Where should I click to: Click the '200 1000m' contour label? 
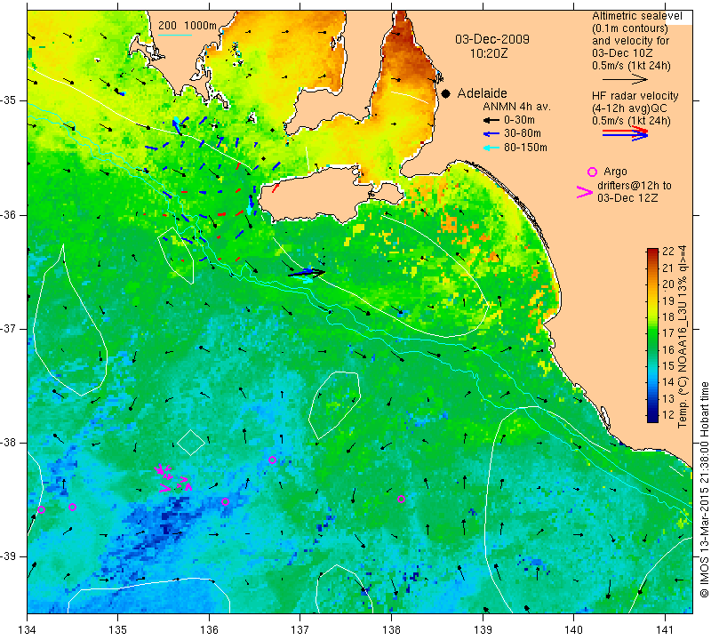188,26
